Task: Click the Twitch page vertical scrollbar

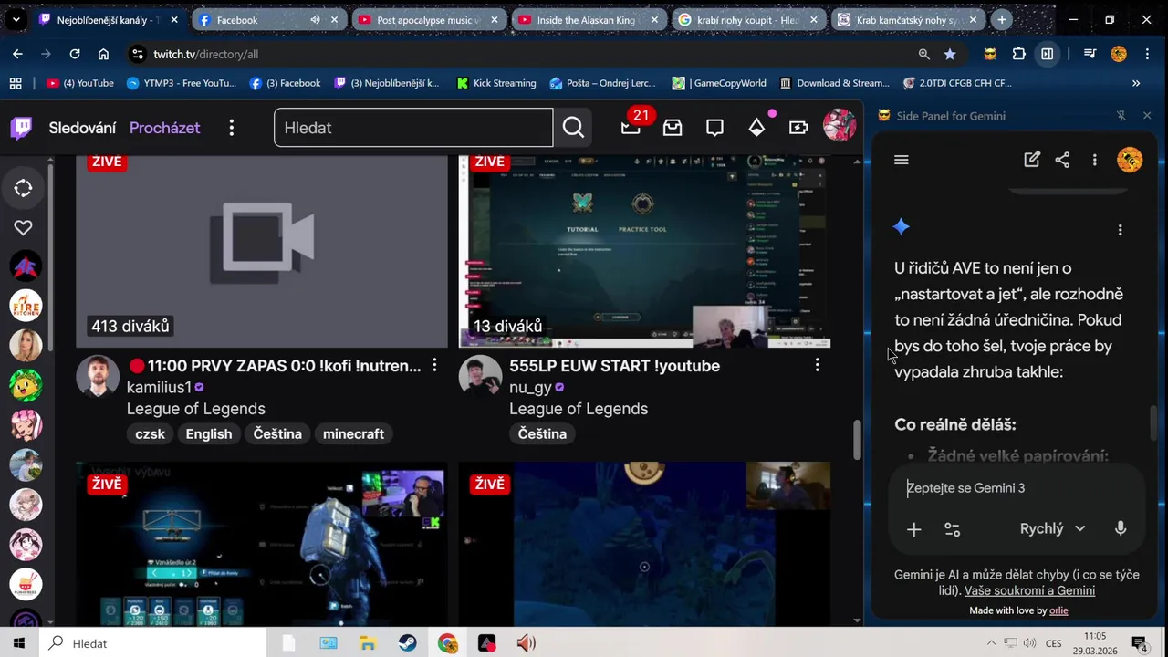Action: pos(857,441)
